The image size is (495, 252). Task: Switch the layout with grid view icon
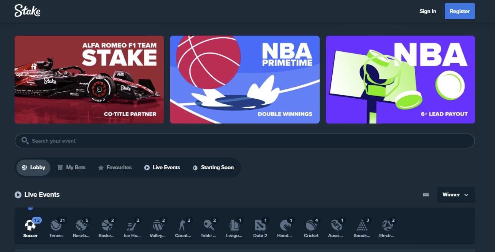[x=426, y=195]
